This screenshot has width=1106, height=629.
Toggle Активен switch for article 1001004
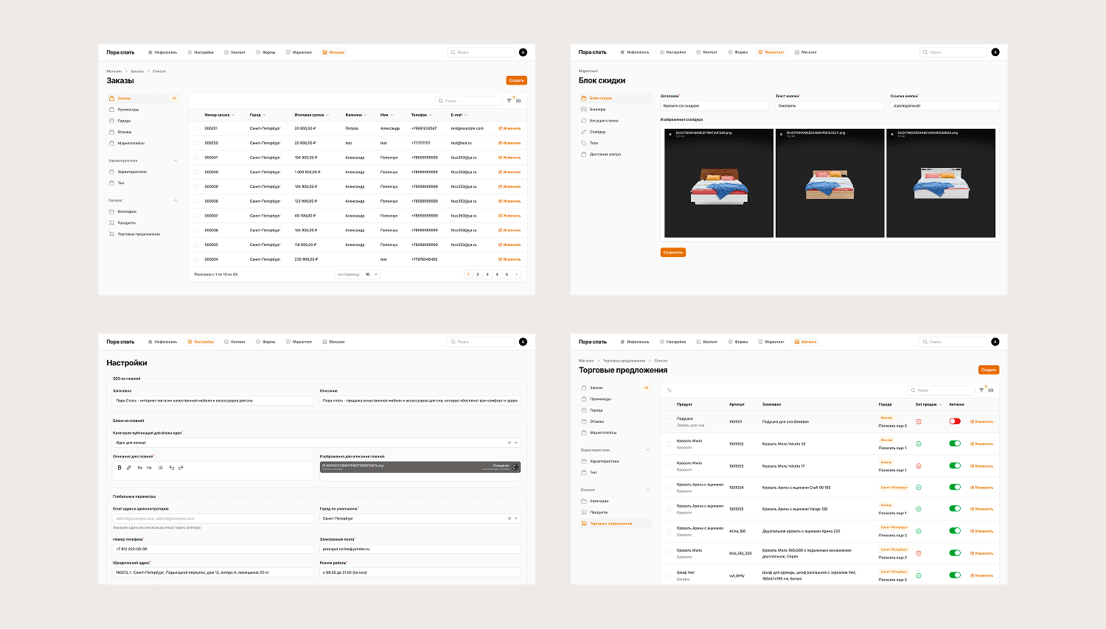click(955, 487)
